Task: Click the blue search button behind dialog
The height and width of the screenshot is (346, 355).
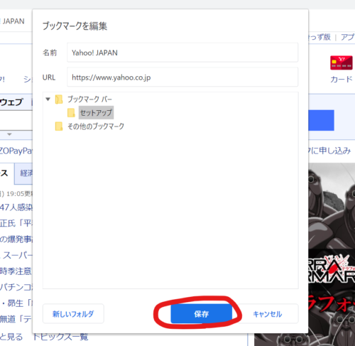Action: pos(321,120)
